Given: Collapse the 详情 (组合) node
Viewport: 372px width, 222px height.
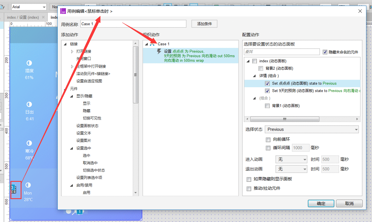Looking at the screenshot, I should click(255, 76).
